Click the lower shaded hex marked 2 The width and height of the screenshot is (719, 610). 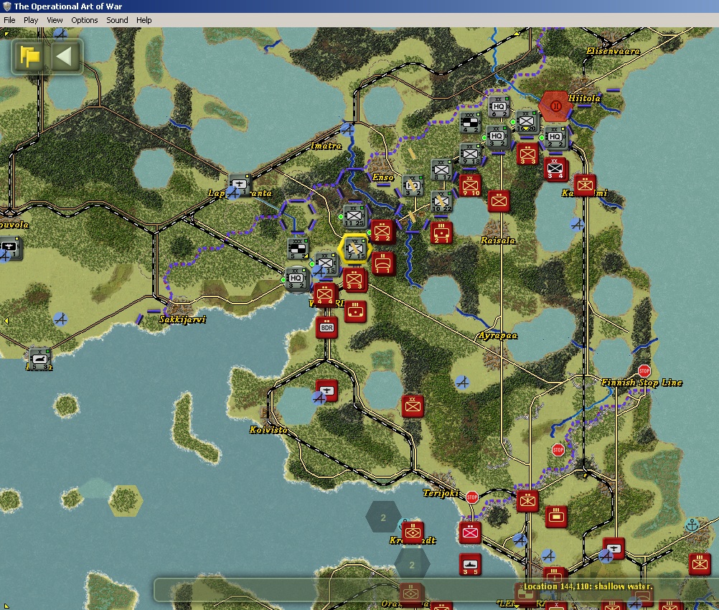tap(412, 565)
